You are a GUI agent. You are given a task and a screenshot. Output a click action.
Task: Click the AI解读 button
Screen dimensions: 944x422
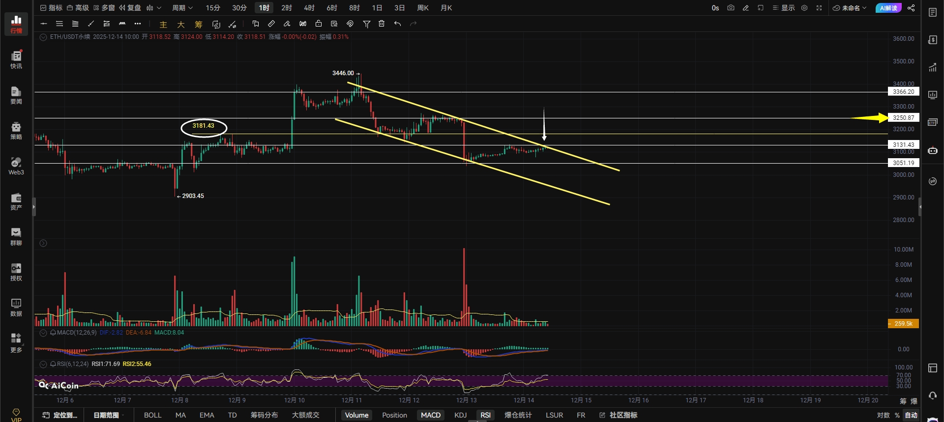coord(888,8)
